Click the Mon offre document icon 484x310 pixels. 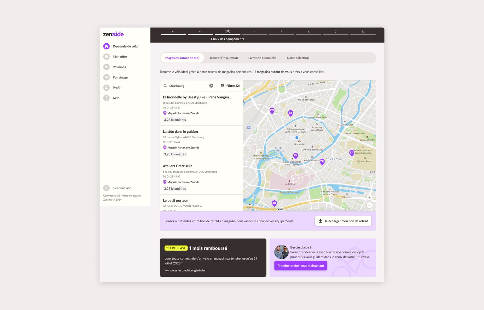click(x=107, y=57)
